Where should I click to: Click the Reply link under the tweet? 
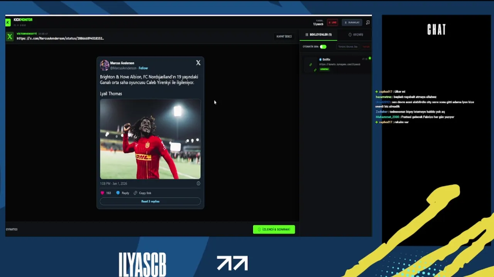pyautogui.click(x=125, y=193)
